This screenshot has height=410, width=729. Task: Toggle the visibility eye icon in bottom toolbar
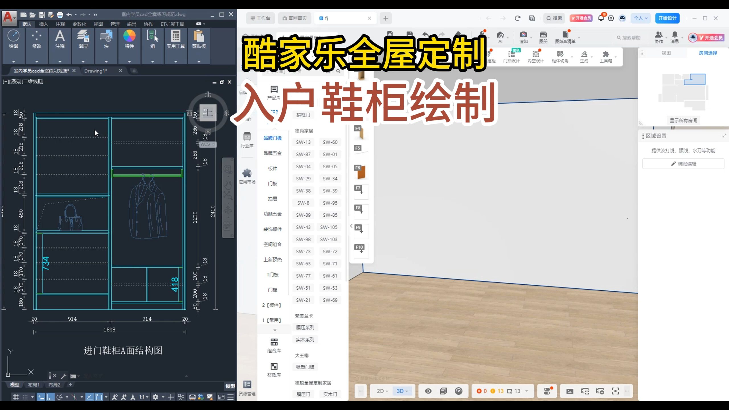click(428, 391)
